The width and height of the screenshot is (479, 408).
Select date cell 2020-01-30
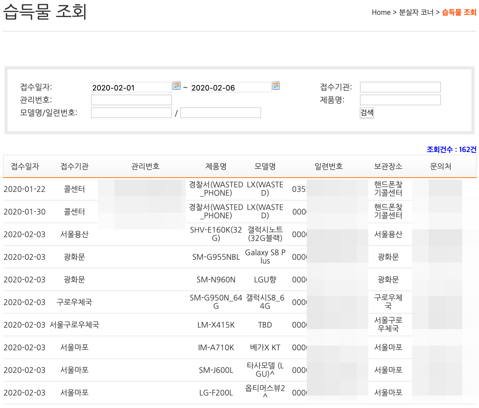point(25,212)
